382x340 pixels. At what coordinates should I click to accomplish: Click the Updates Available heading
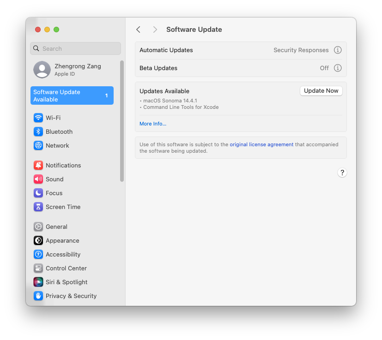(x=164, y=91)
